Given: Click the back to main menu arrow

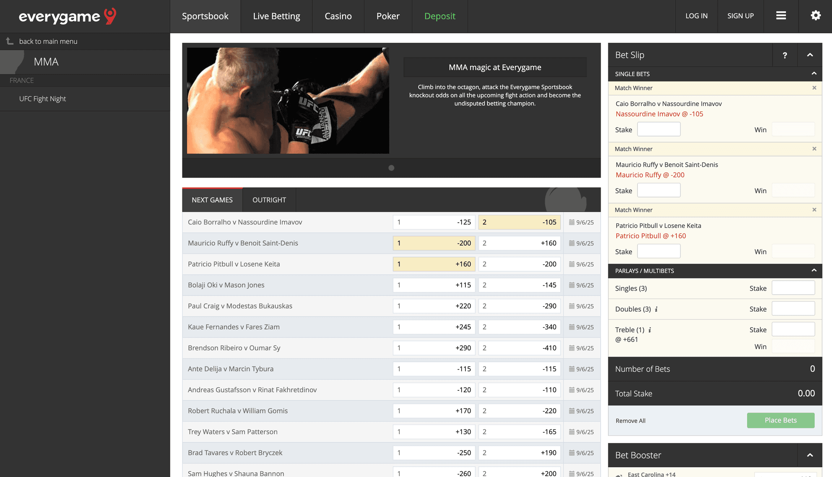Looking at the screenshot, I should click(9, 41).
